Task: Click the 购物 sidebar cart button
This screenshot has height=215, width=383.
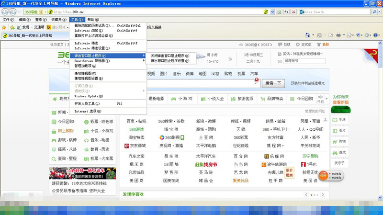Action: 339,141
